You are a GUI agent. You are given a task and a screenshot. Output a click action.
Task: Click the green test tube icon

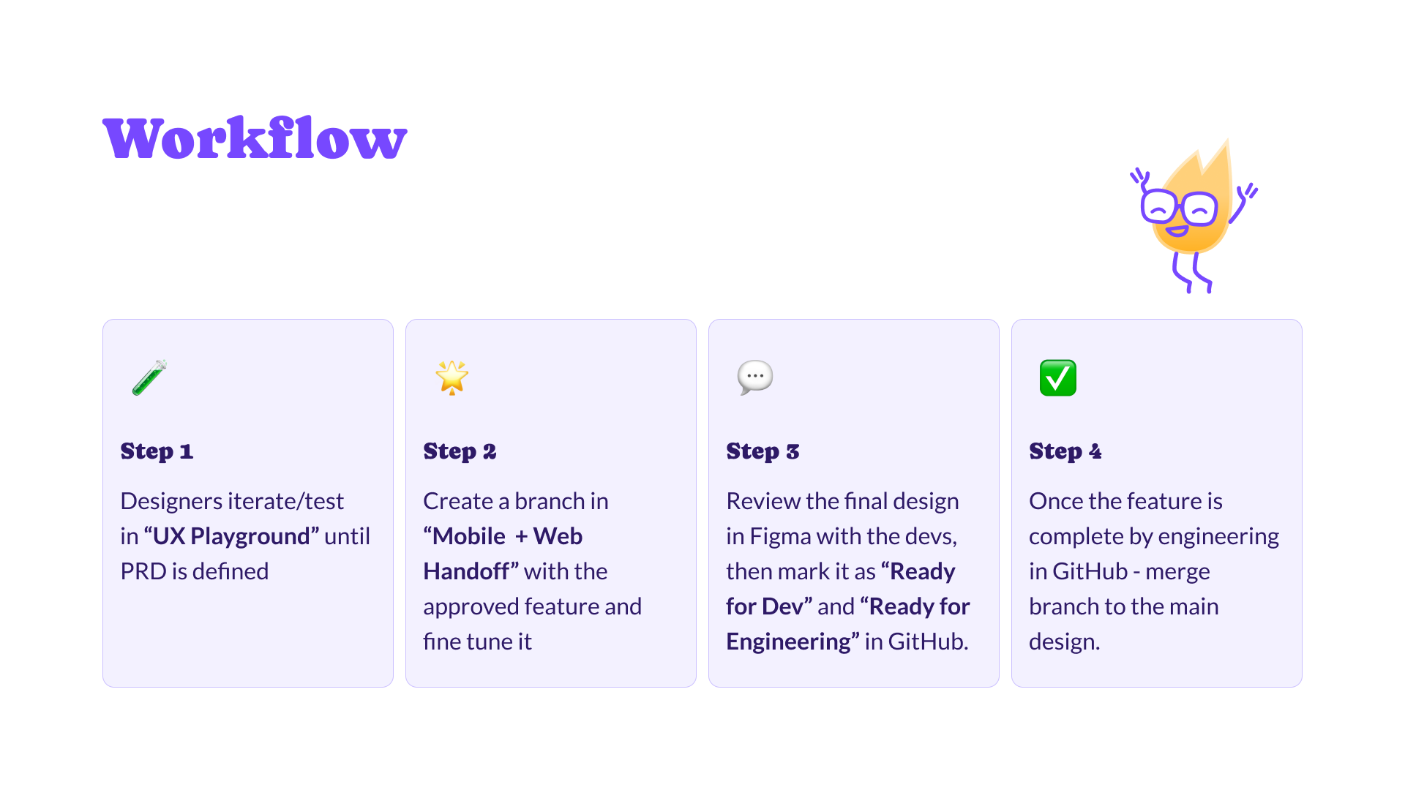point(150,377)
